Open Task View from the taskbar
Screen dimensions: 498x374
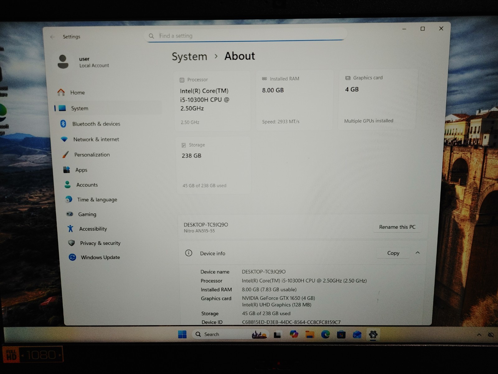coord(277,335)
